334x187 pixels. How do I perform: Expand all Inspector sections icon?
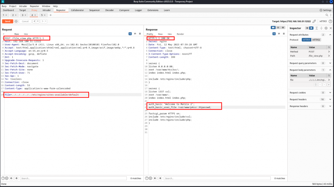coord(317,28)
